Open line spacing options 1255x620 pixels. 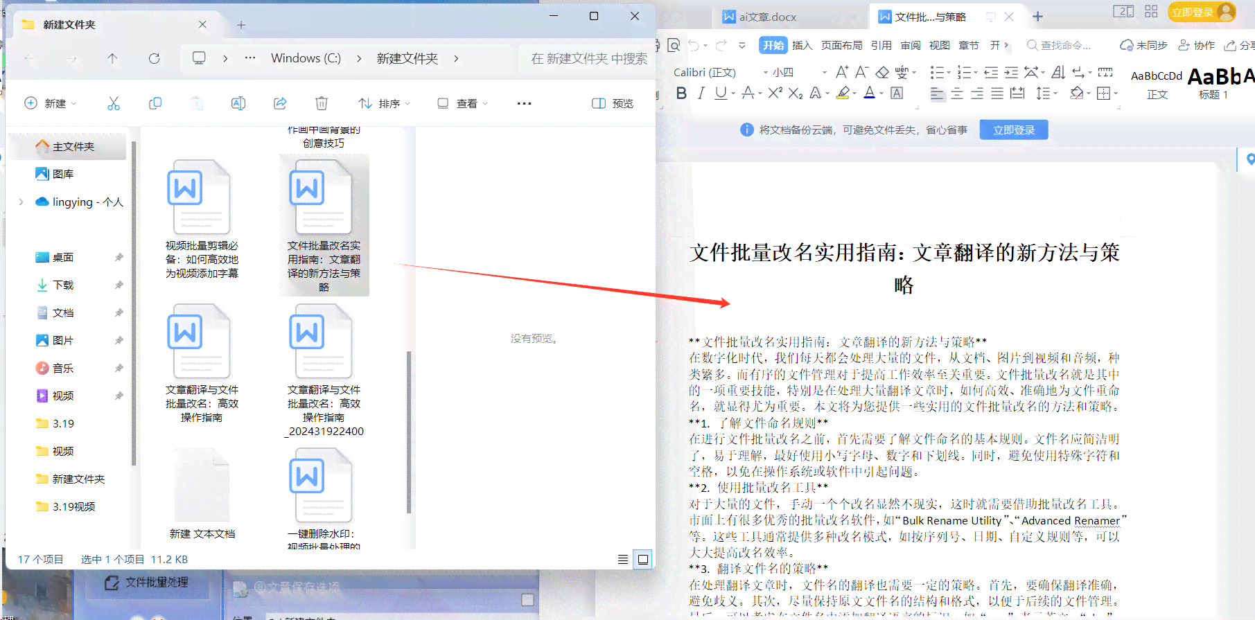tap(1043, 93)
